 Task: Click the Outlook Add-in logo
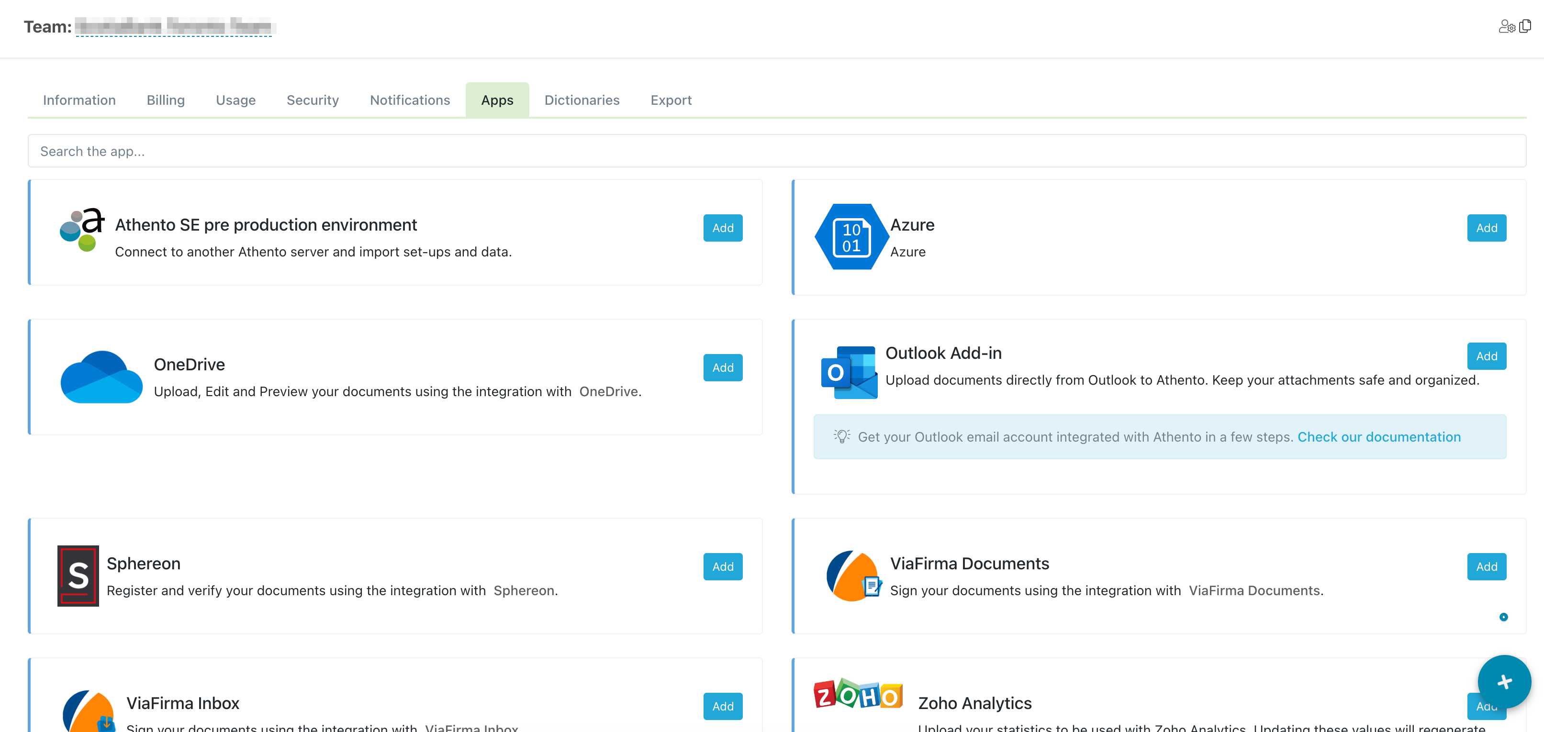pyautogui.click(x=849, y=372)
